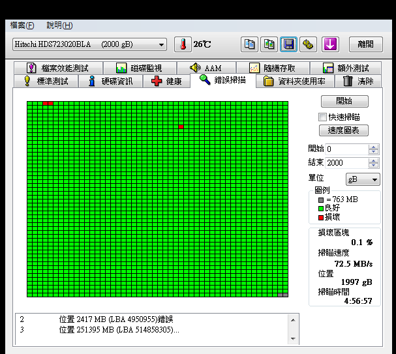Click the 0.1 % damaged blocks value
This screenshot has height=354, width=396.
coord(362,243)
